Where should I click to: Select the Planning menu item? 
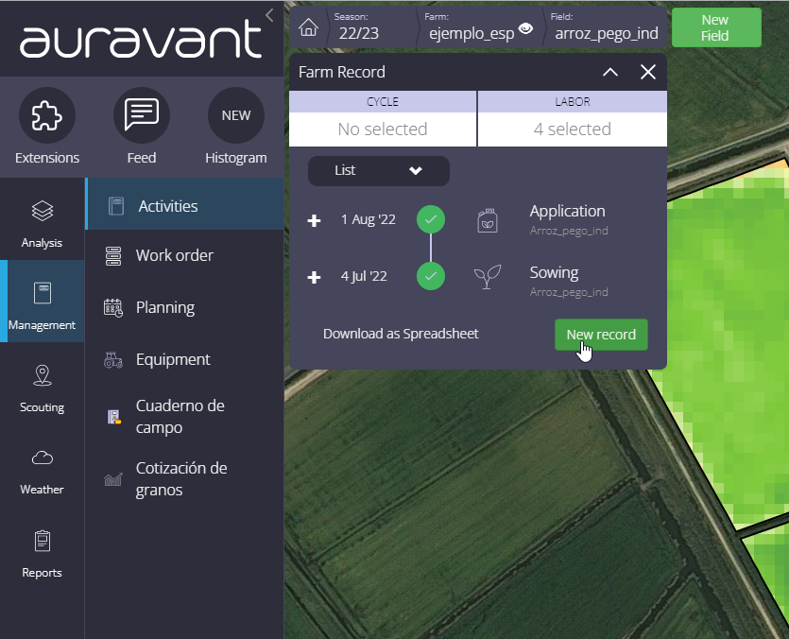tap(185, 307)
